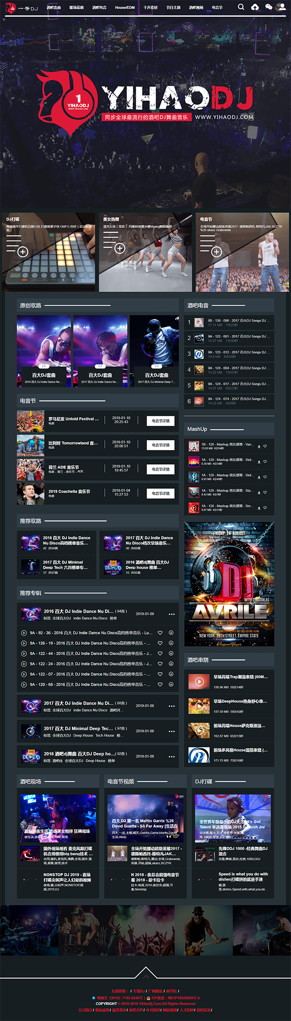Image resolution: width=291 pixels, height=1021 pixels.
Task: Favorite the 8.38 MB Mashup Stol track
Action: (x=265, y=462)
